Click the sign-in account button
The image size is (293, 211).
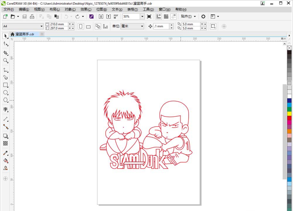pos(263,3)
